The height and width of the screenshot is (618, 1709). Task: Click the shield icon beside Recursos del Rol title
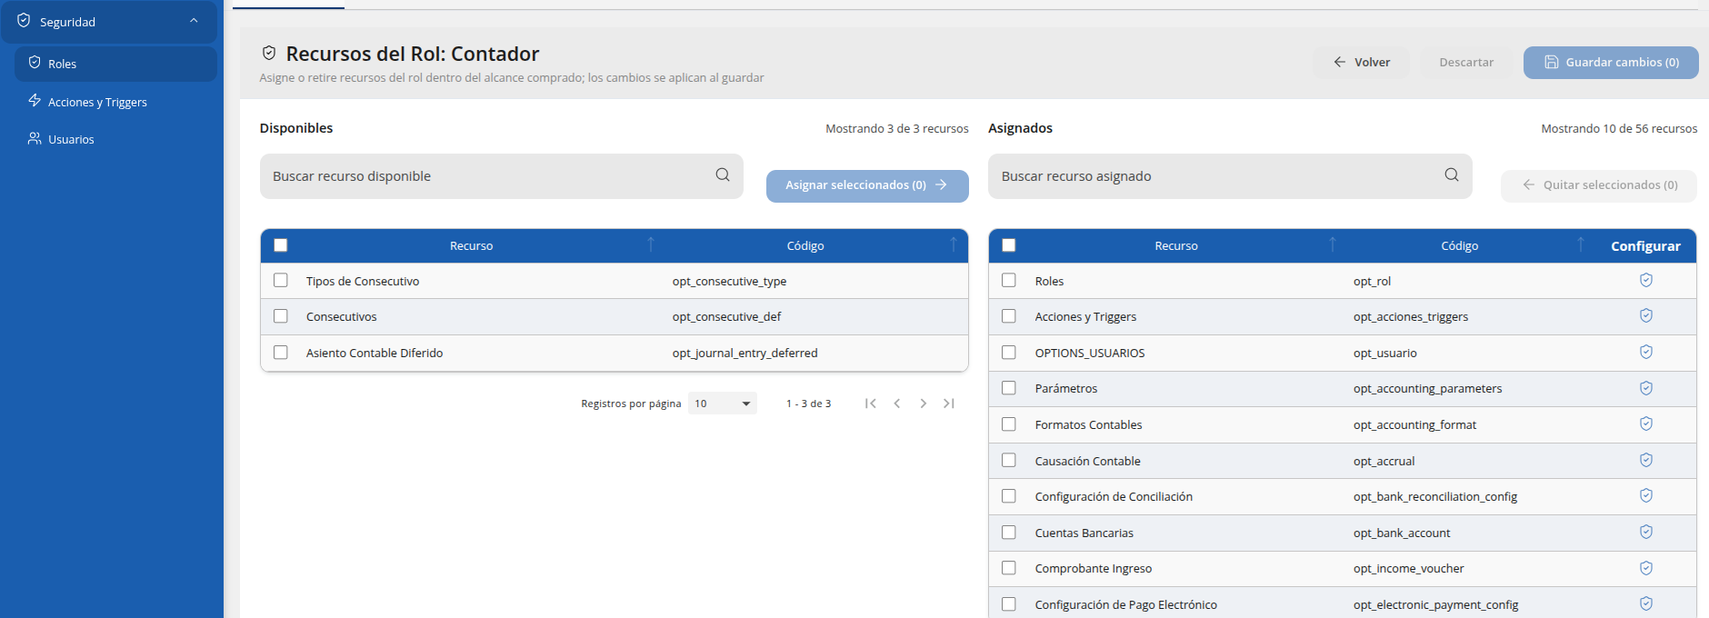(x=269, y=53)
